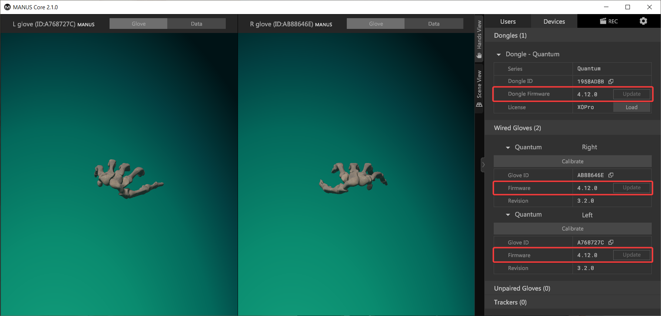Copy the right Glove ID AB88646E
Screen dimensions: 661x316
(x=611, y=175)
